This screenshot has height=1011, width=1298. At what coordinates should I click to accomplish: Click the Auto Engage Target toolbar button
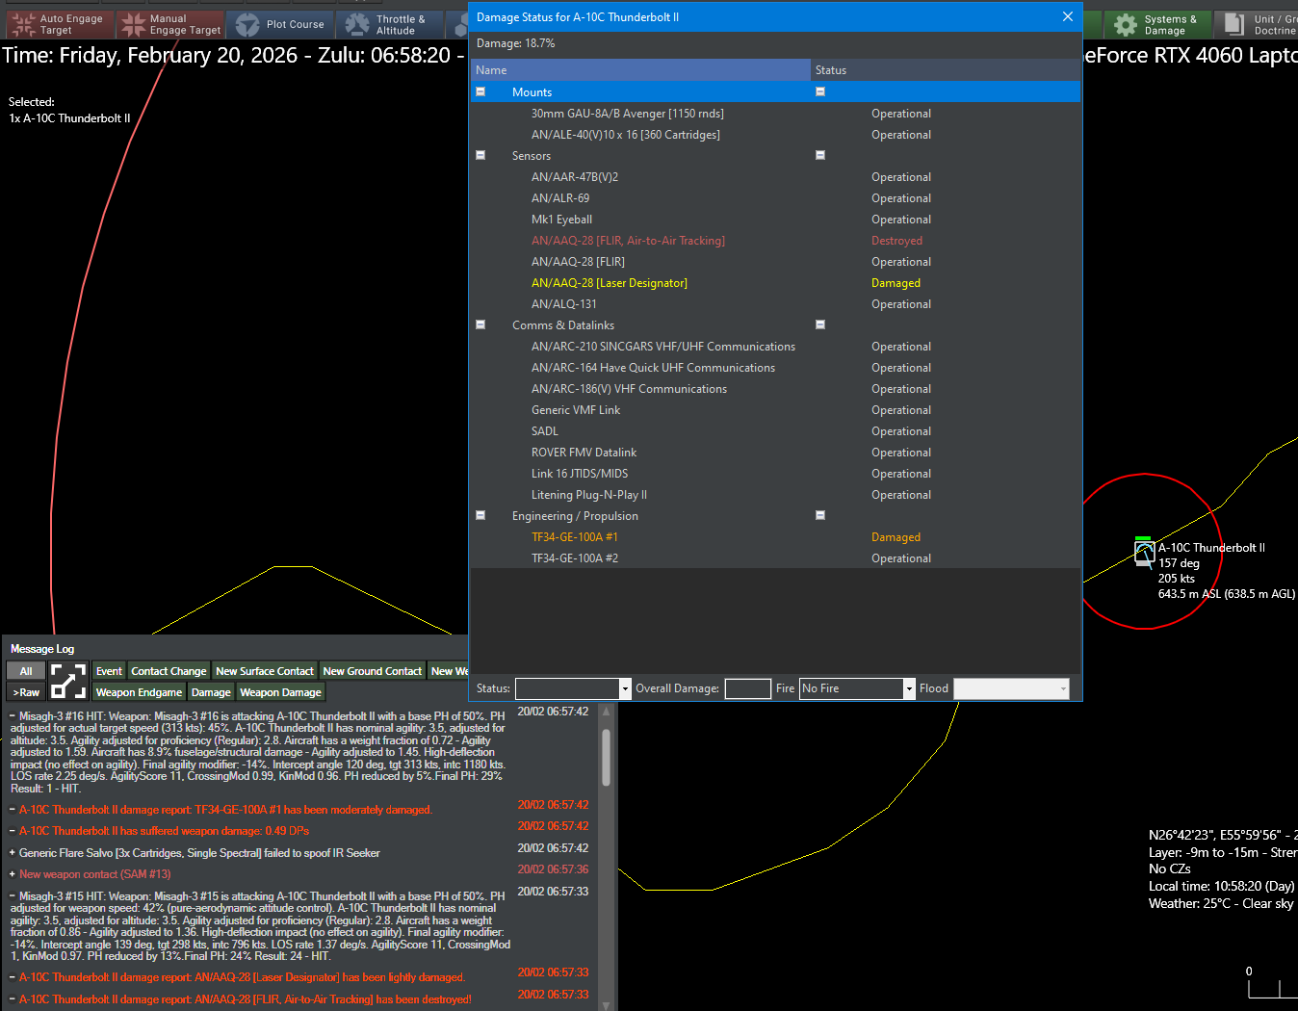click(60, 24)
